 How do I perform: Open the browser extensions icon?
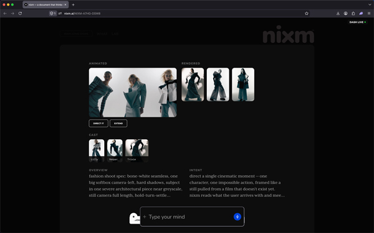click(353, 13)
